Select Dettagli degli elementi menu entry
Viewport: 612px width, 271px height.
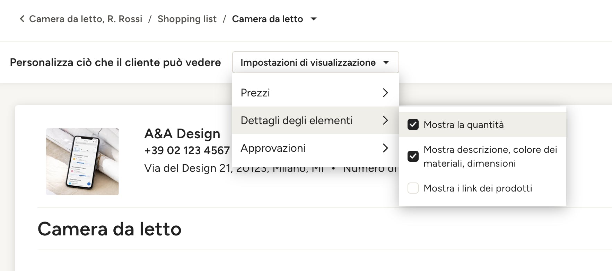coord(315,120)
